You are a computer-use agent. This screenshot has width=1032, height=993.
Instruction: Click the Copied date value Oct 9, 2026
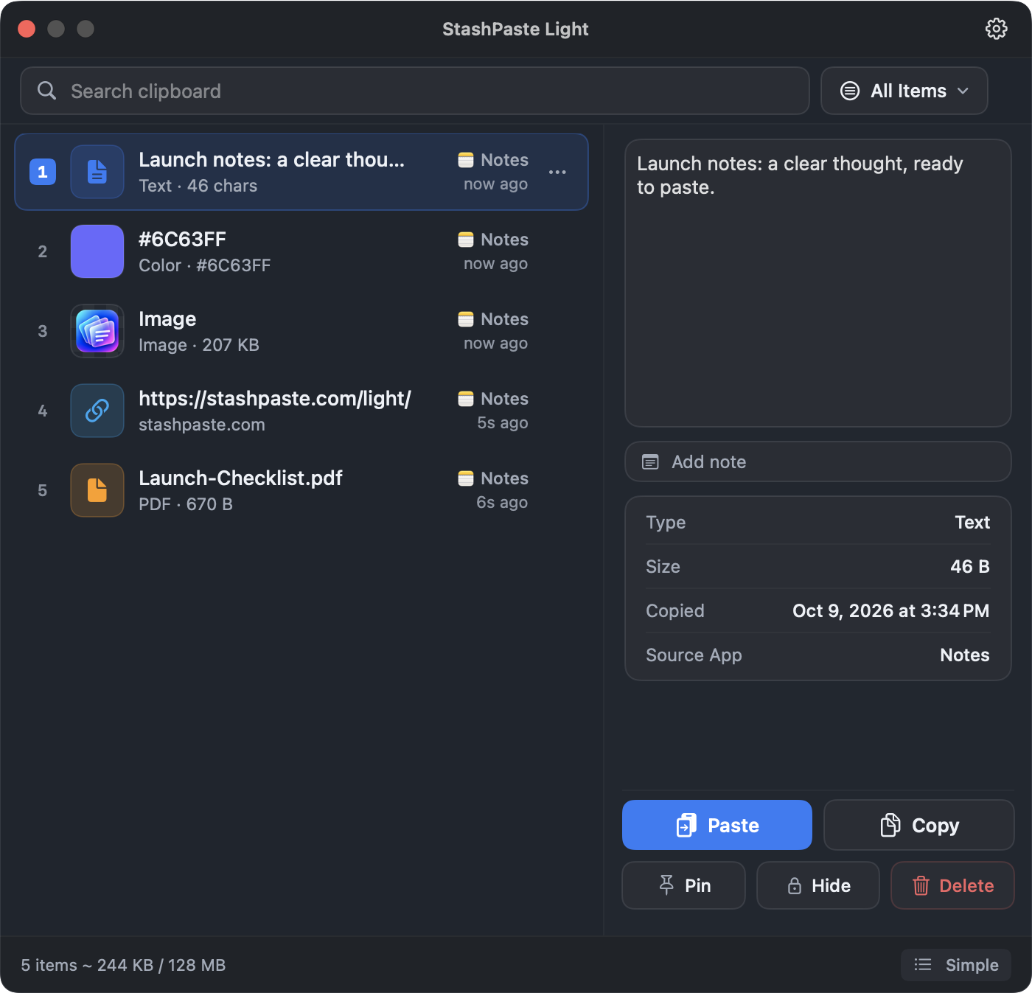point(890,610)
